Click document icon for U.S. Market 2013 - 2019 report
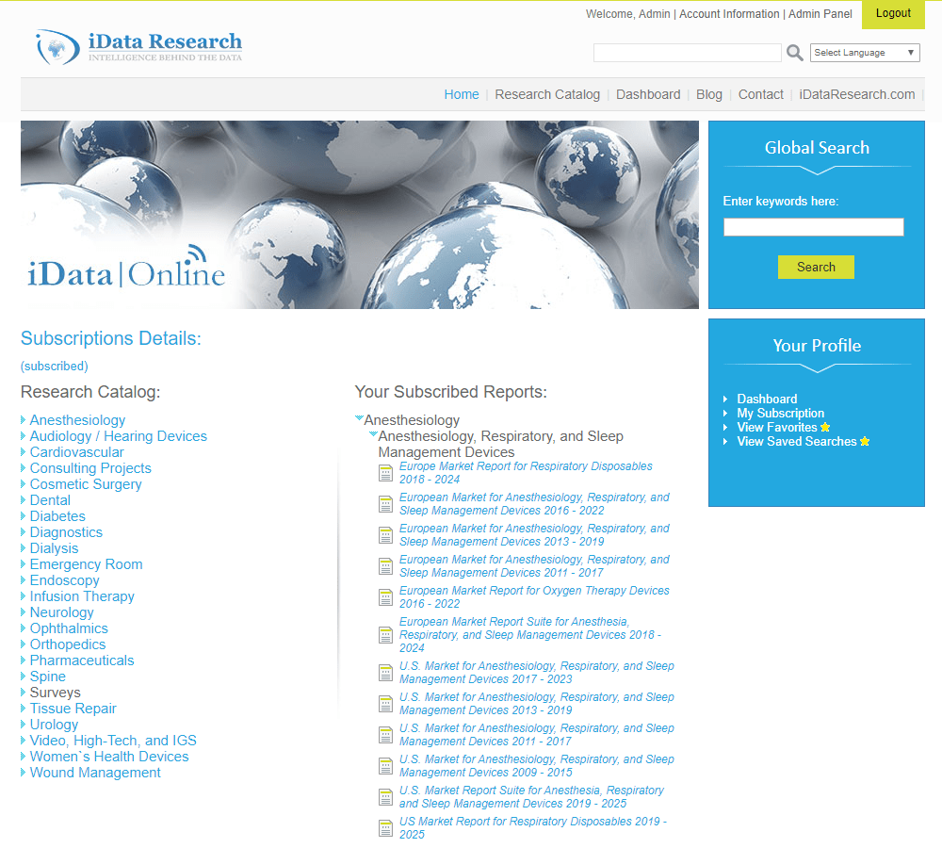 coord(385,704)
